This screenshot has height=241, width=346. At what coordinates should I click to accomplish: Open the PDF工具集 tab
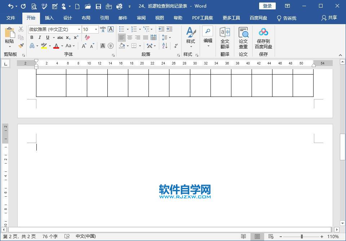pos(204,17)
